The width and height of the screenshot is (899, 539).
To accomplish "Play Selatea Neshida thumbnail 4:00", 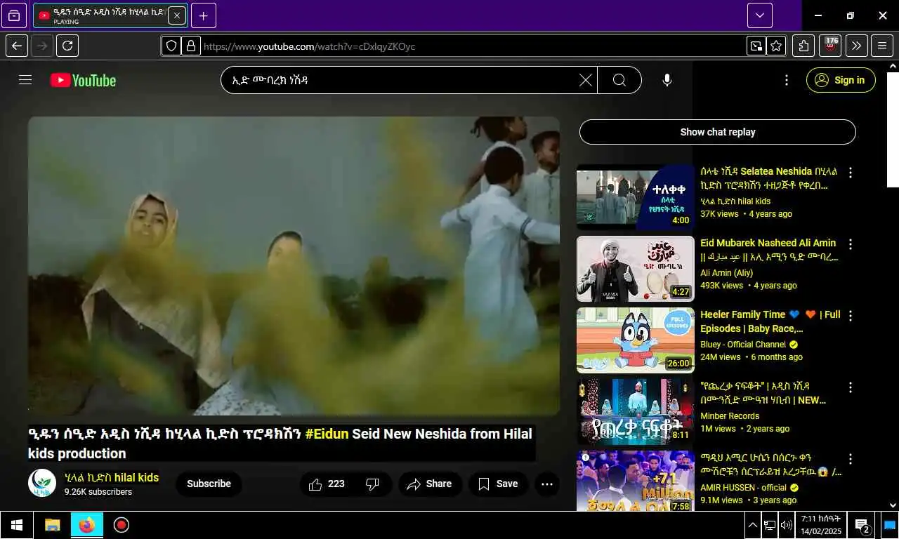I will [x=636, y=197].
